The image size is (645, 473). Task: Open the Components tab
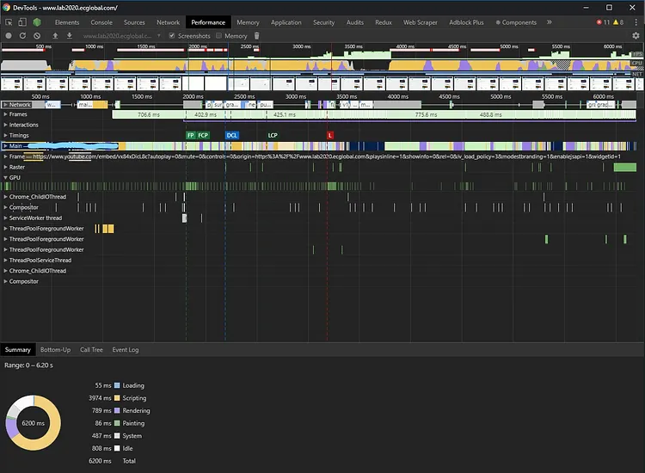516,22
